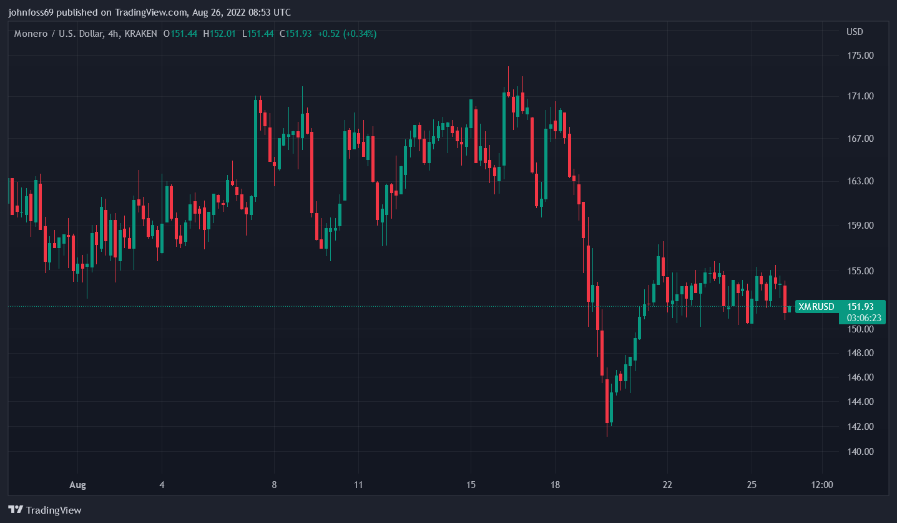Click the low value L151.44

(258, 34)
